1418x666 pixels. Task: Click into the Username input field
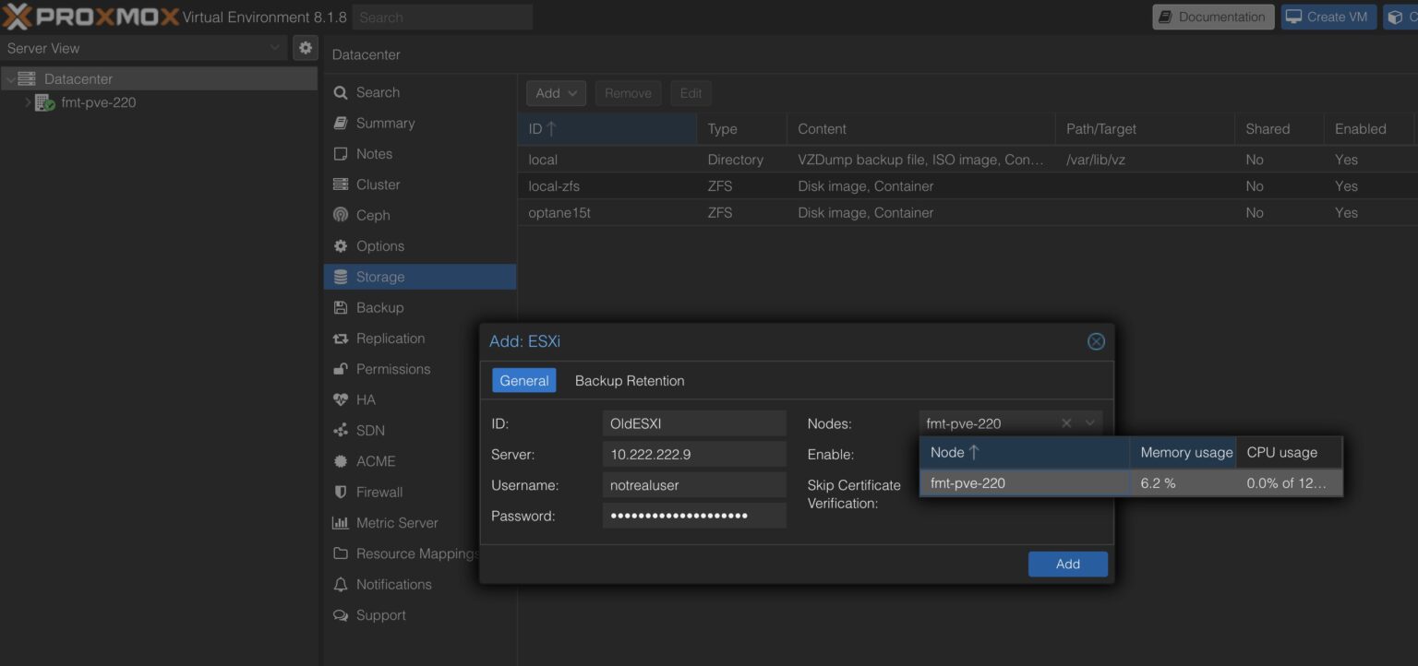tap(693, 485)
